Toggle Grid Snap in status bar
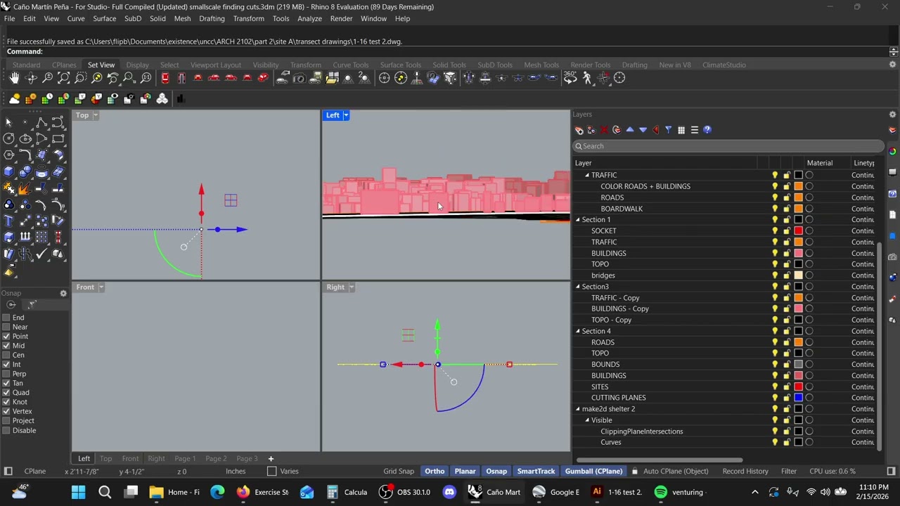The width and height of the screenshot is (900, 506). [x=399, y=471]
